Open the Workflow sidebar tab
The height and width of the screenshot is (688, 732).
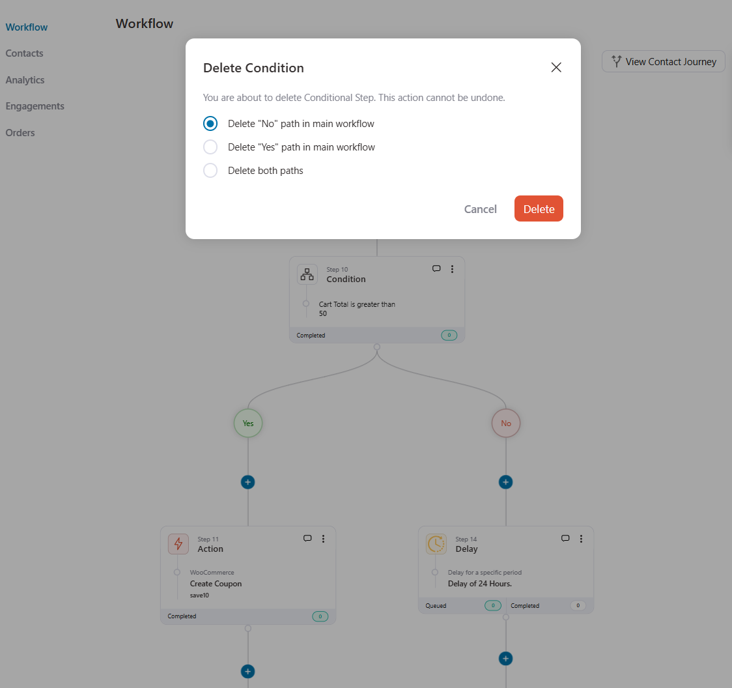[27, 27]
